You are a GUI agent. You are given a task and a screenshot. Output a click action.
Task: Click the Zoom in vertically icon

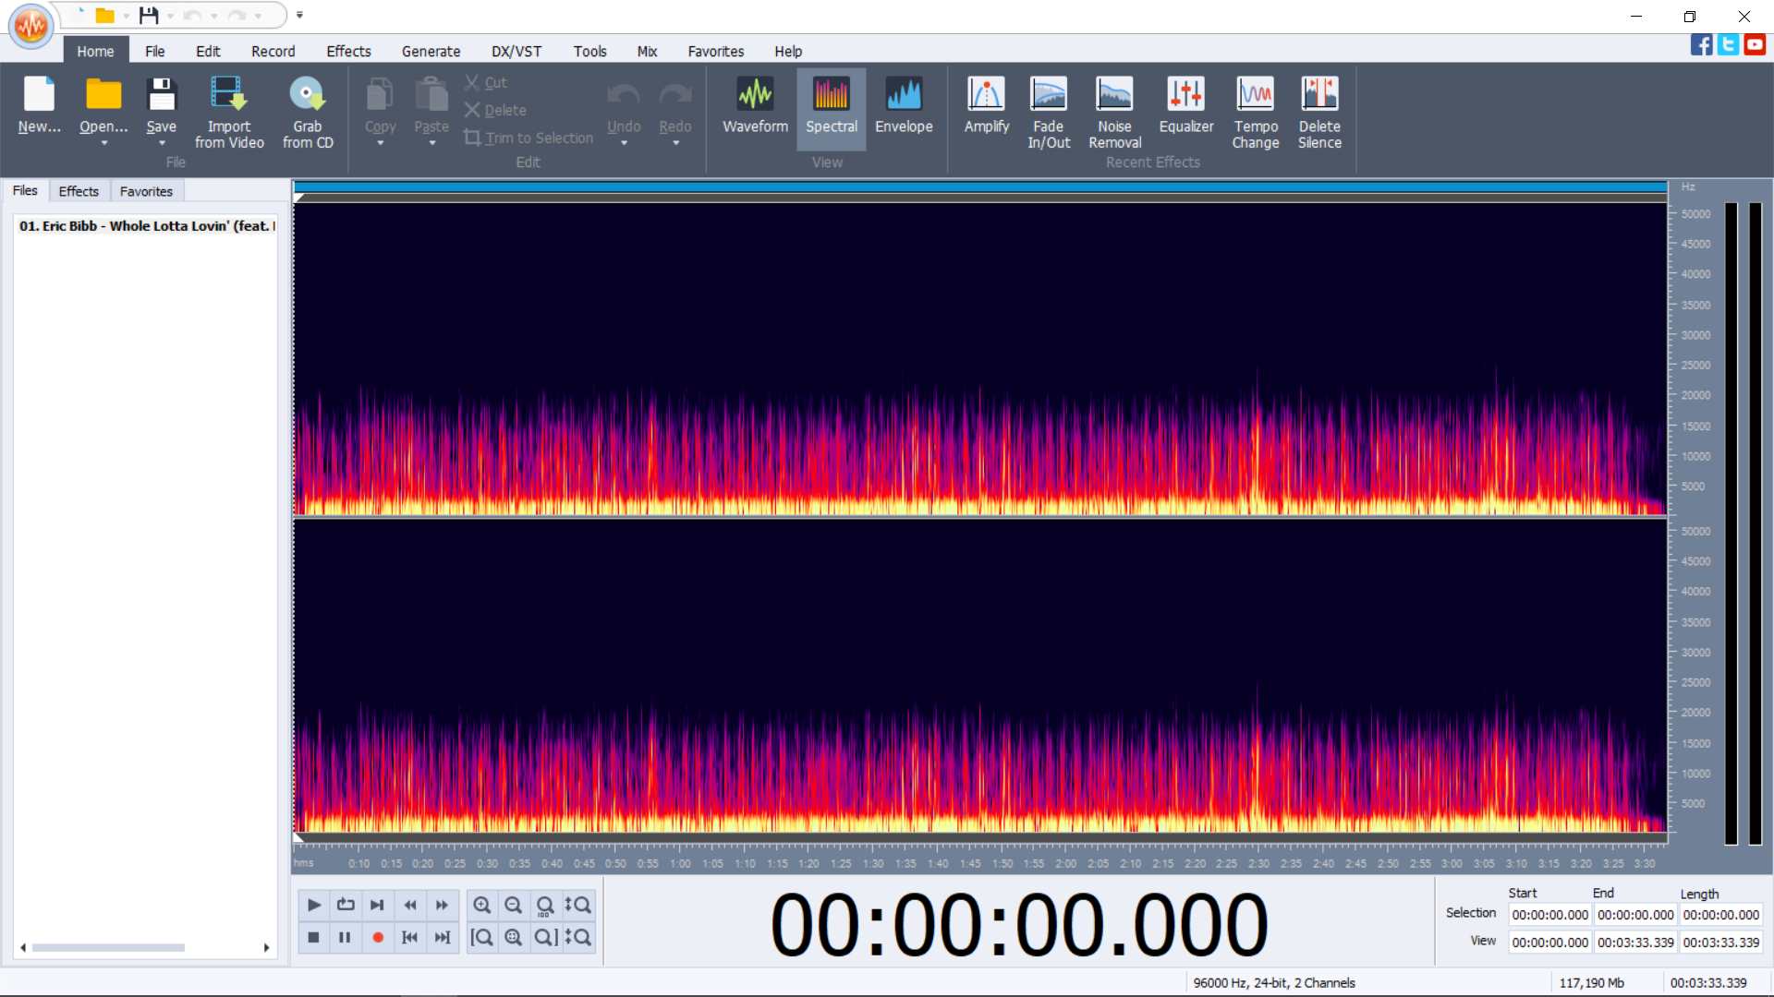pyautogui.click(x=577, y=906)
